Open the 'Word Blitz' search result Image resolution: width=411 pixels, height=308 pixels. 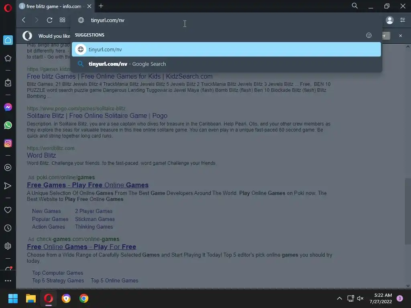41,156
